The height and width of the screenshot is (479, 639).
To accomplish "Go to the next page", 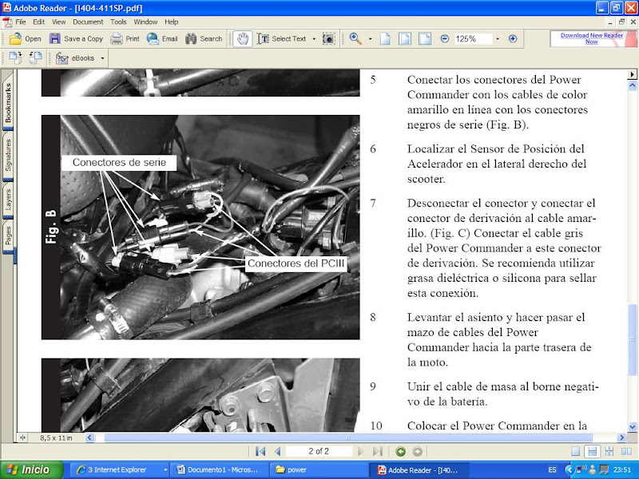I will click(360, 451).
